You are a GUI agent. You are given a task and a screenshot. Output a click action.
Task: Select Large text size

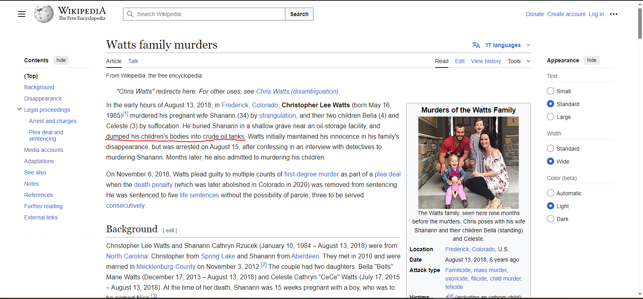click(x=551, y=117)
